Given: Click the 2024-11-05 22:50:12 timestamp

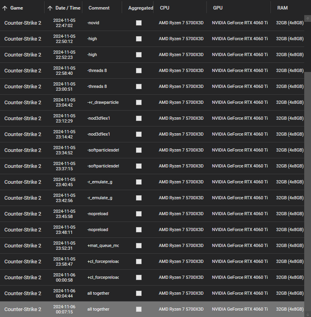Looking at the screenshot, I should (64, 39).
